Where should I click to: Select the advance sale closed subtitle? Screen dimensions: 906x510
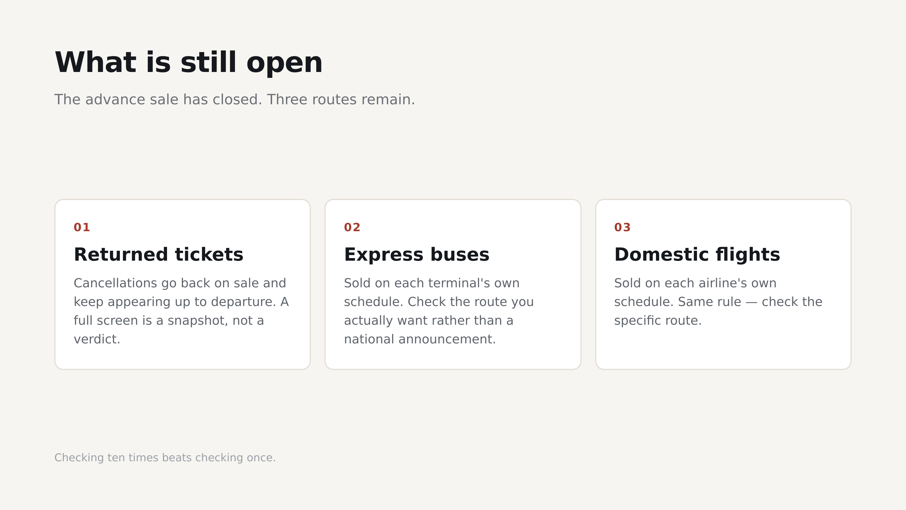(x=235, y=100)
